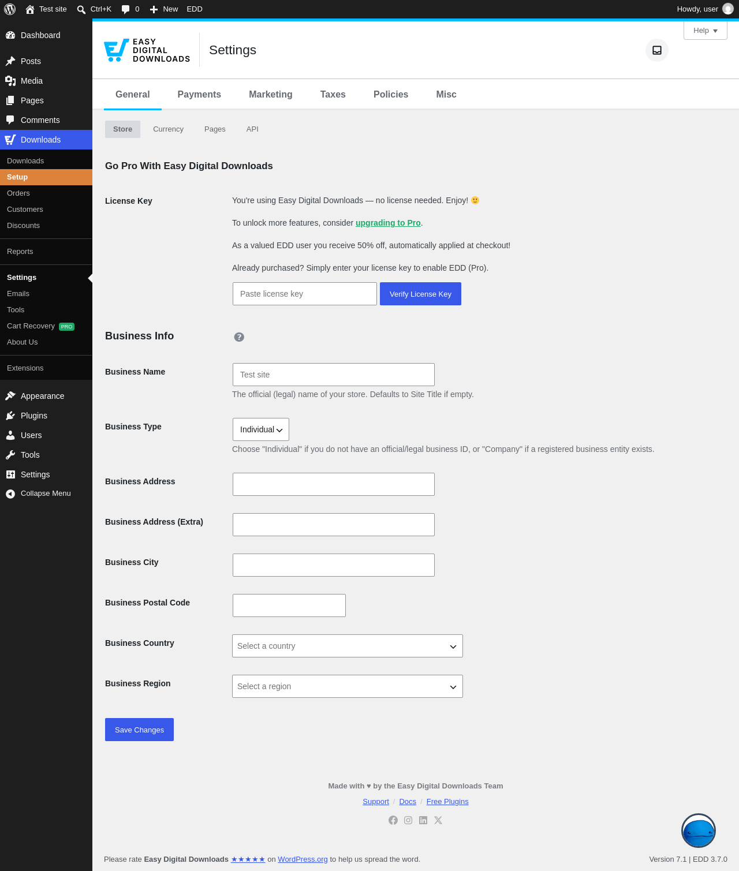Focus the Business Postal Code field
The image size is (739, 871).
tap(289, 605)
